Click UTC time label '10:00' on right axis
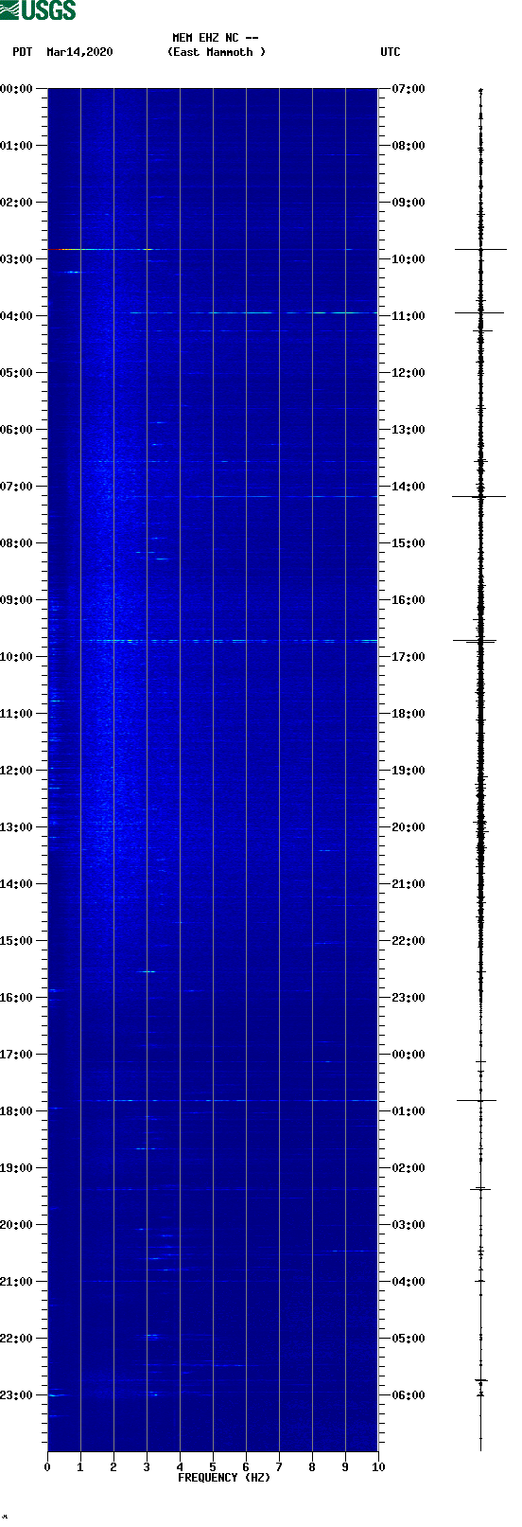 409,259
